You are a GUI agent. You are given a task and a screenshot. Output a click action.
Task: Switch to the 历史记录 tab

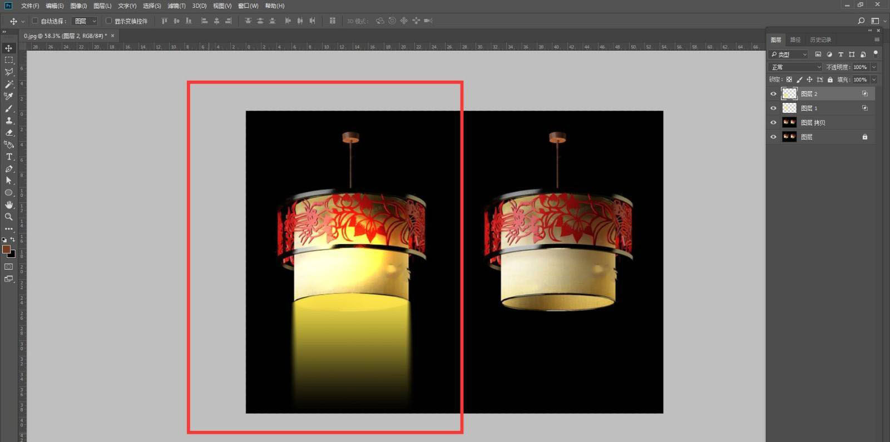tap(820, 39)
